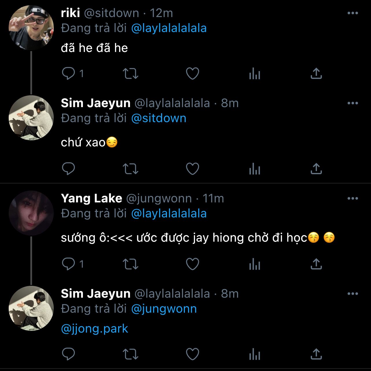Open the Sim Jaeyun name on "chứ xao" tweet

tap(96, 103)
